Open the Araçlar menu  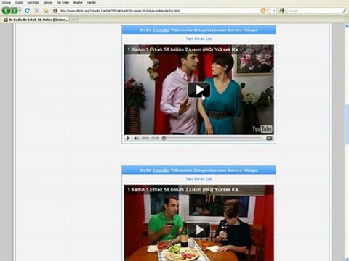78,2
